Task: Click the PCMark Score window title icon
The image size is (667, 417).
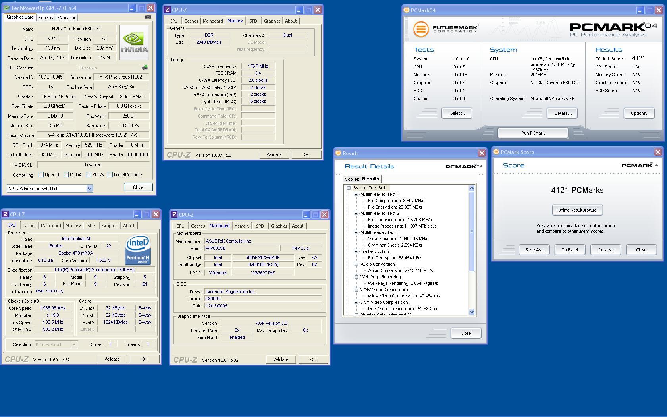Action: [496, 152]
